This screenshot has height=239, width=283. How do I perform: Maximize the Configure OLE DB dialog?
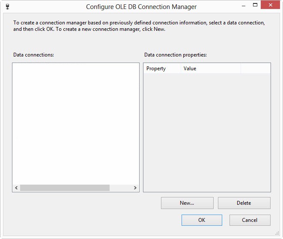point(255,6)
